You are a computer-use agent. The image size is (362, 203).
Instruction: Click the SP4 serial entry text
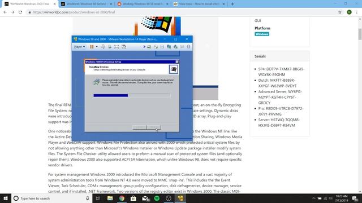(x=281, y=72)
